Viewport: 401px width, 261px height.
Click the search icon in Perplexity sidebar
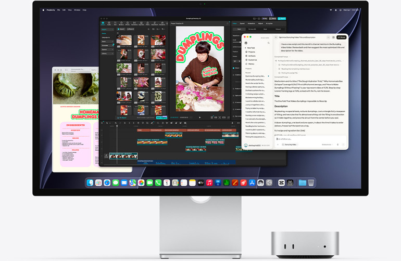[269, 43]
